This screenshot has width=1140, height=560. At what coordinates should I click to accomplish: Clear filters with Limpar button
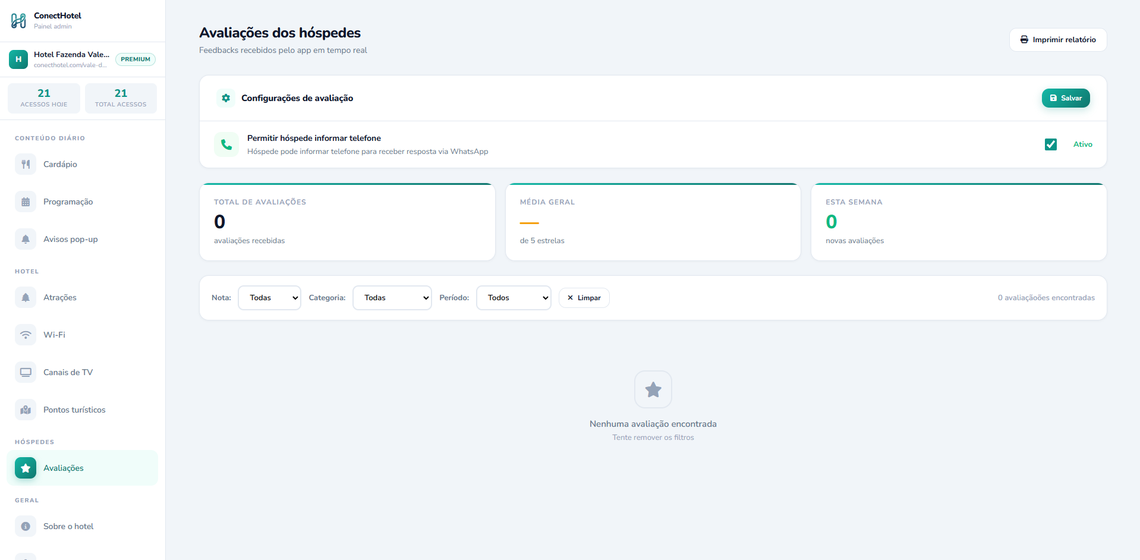point(584,298)
